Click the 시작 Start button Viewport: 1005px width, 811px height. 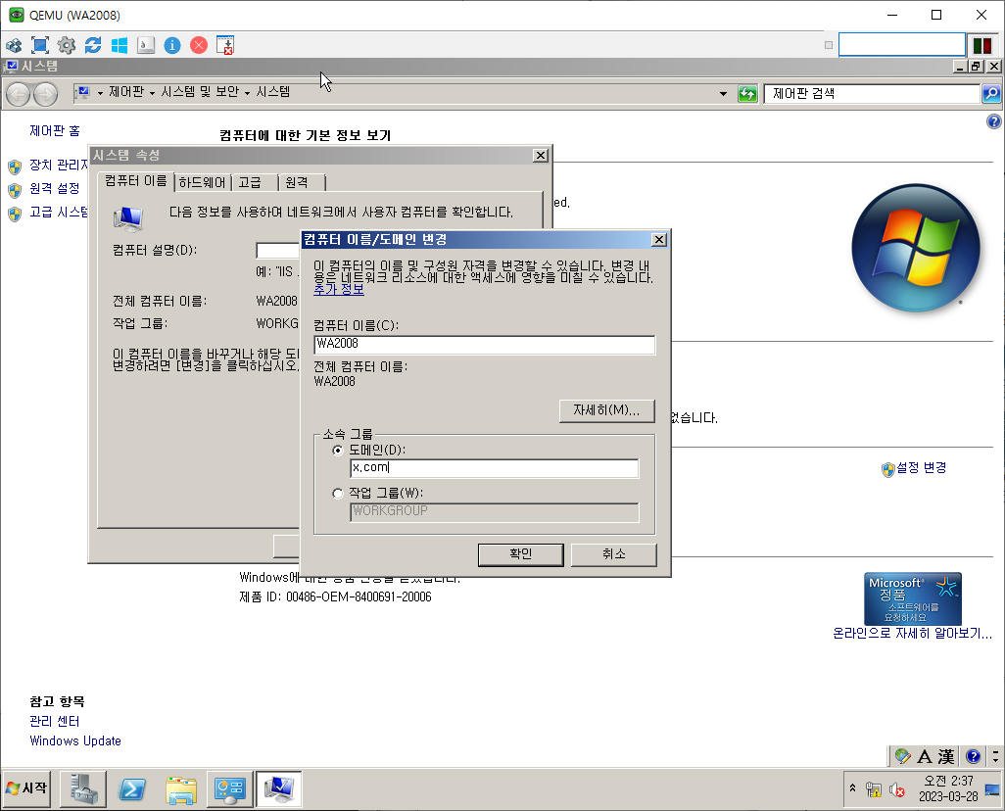[26, 788]
